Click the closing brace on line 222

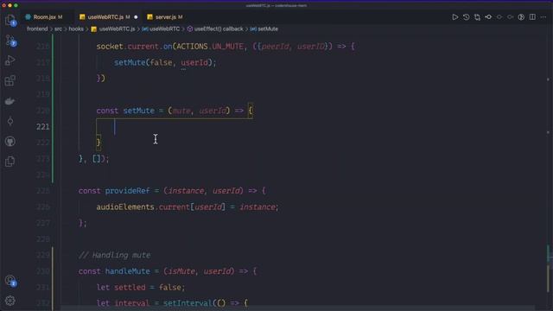[x=99, y=143]
